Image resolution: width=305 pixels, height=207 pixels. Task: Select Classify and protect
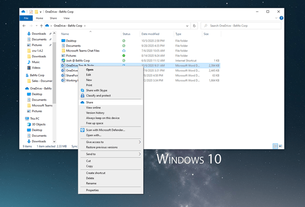pyautogui.click(x=111, y=96)
